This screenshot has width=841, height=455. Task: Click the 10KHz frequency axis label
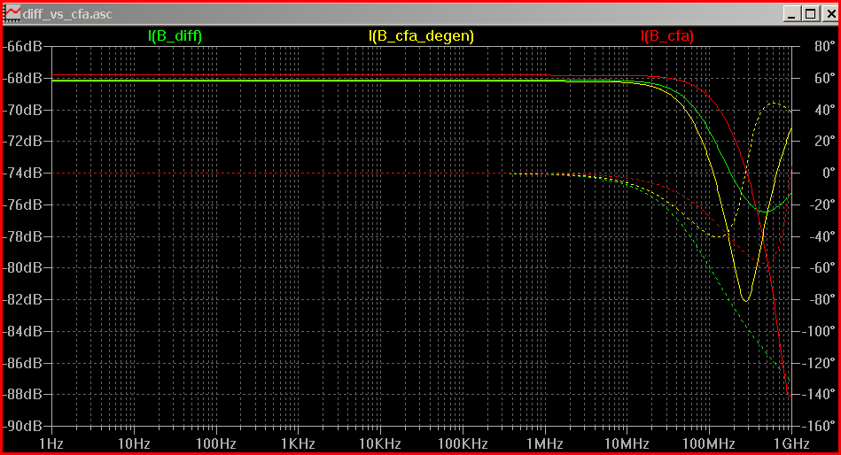point(380,443)
